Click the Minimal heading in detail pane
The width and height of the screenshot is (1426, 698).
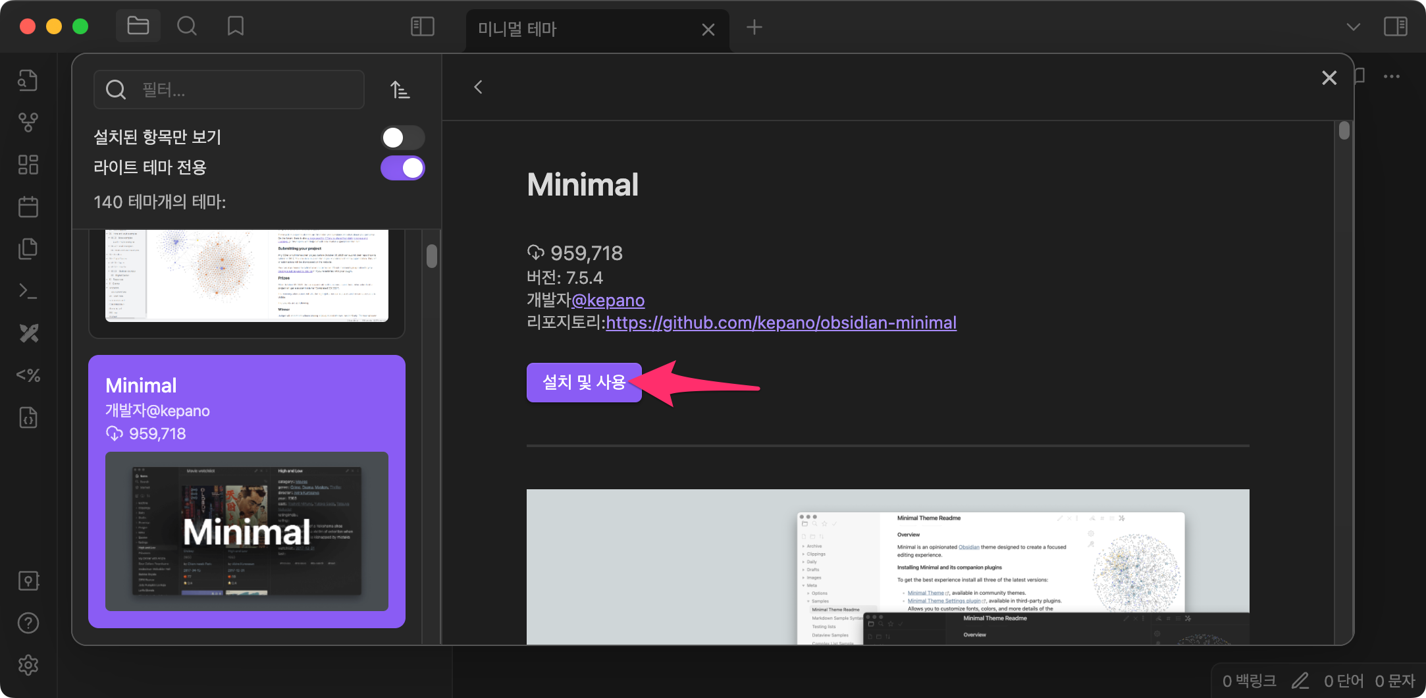(583, 184)
